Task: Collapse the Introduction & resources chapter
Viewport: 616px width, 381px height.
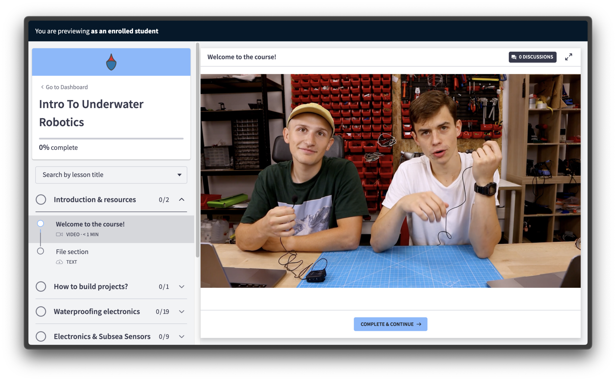Action: [182, 200]
